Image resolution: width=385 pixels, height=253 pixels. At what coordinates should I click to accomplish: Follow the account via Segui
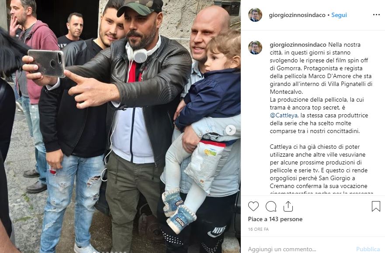click(x=339, y=15)
